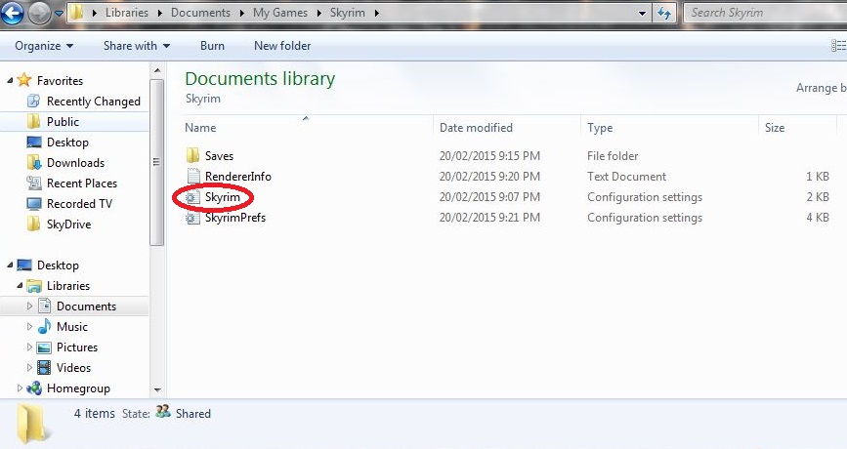Expand breadcrumb arrow after Skyrim
The image size is (847, 449).
tap(376, 13)
